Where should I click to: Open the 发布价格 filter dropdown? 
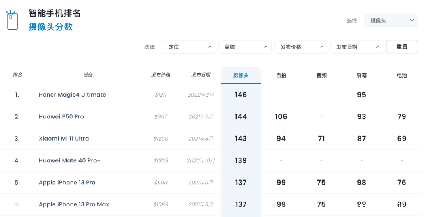click(x=301, y=47)
